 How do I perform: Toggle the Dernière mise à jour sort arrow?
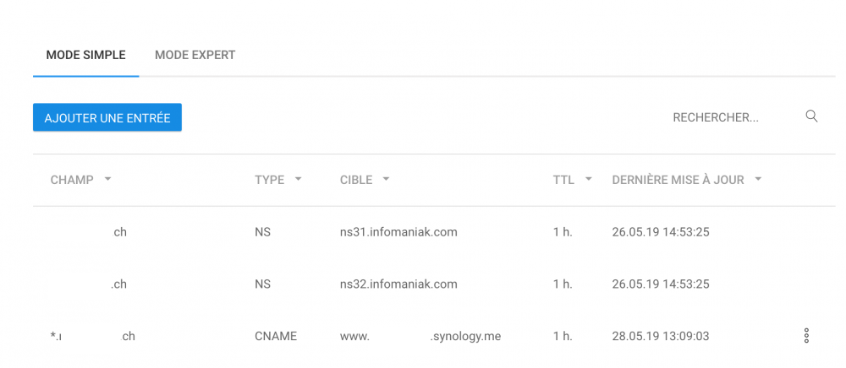pyautogui.click(x=758, y=180)
